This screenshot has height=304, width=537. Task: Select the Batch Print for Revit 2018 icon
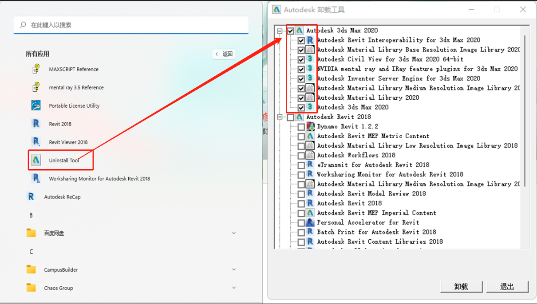click(x=310, y=232)
